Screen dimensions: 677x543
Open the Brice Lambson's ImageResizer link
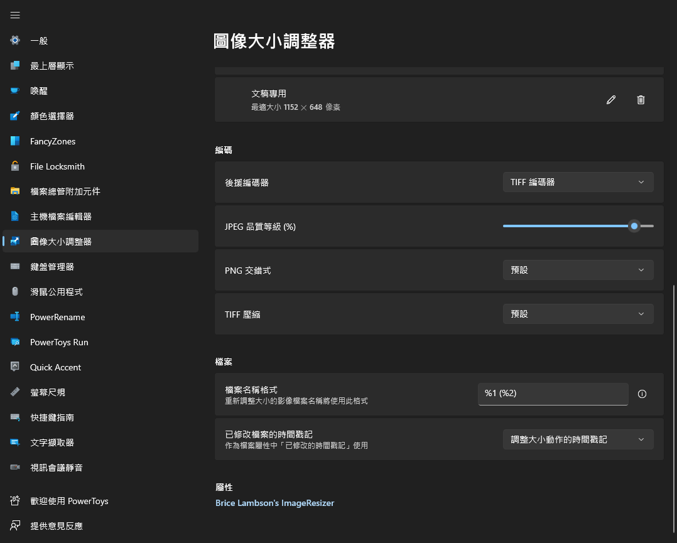pos(274,503)
